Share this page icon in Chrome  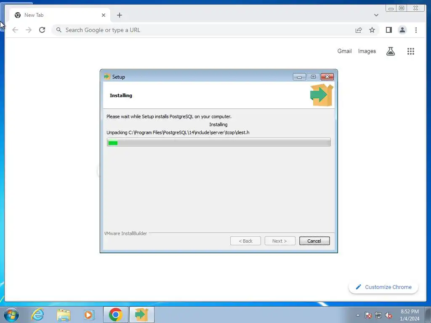click(x=359, y=30)
